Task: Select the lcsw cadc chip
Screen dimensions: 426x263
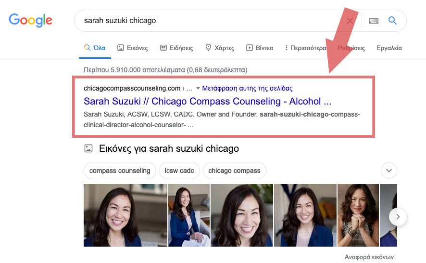Action: (x=179, y=171)
